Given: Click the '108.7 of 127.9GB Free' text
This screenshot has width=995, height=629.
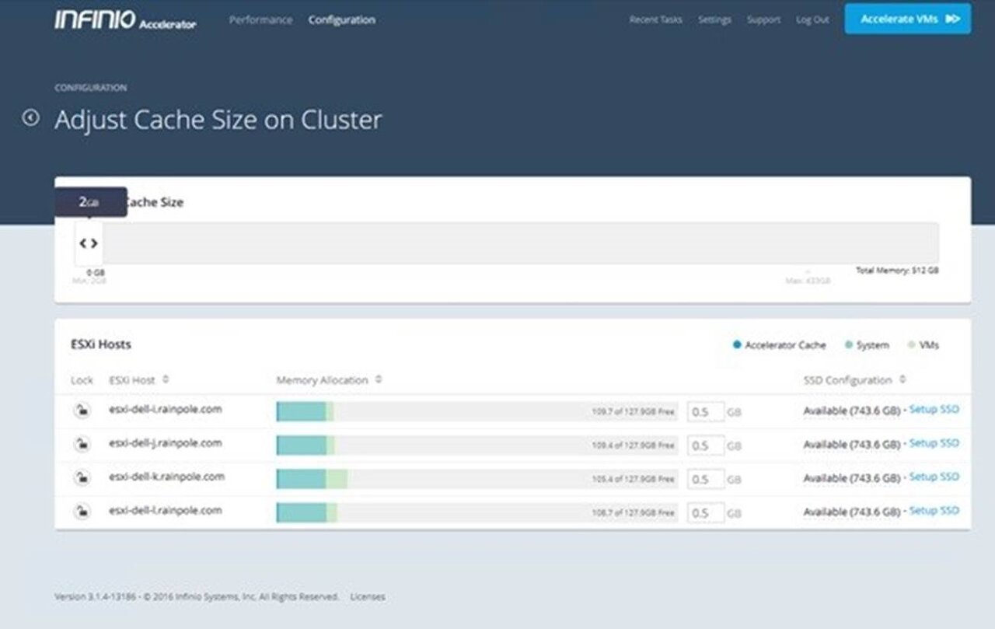Looking at the screenshot, I should (x=633, y=513).
